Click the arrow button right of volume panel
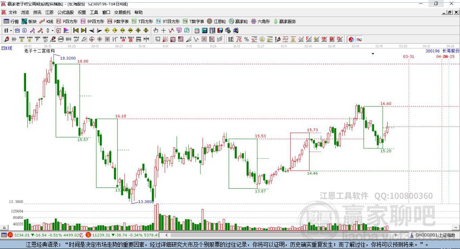 click(x=456, y=227)
